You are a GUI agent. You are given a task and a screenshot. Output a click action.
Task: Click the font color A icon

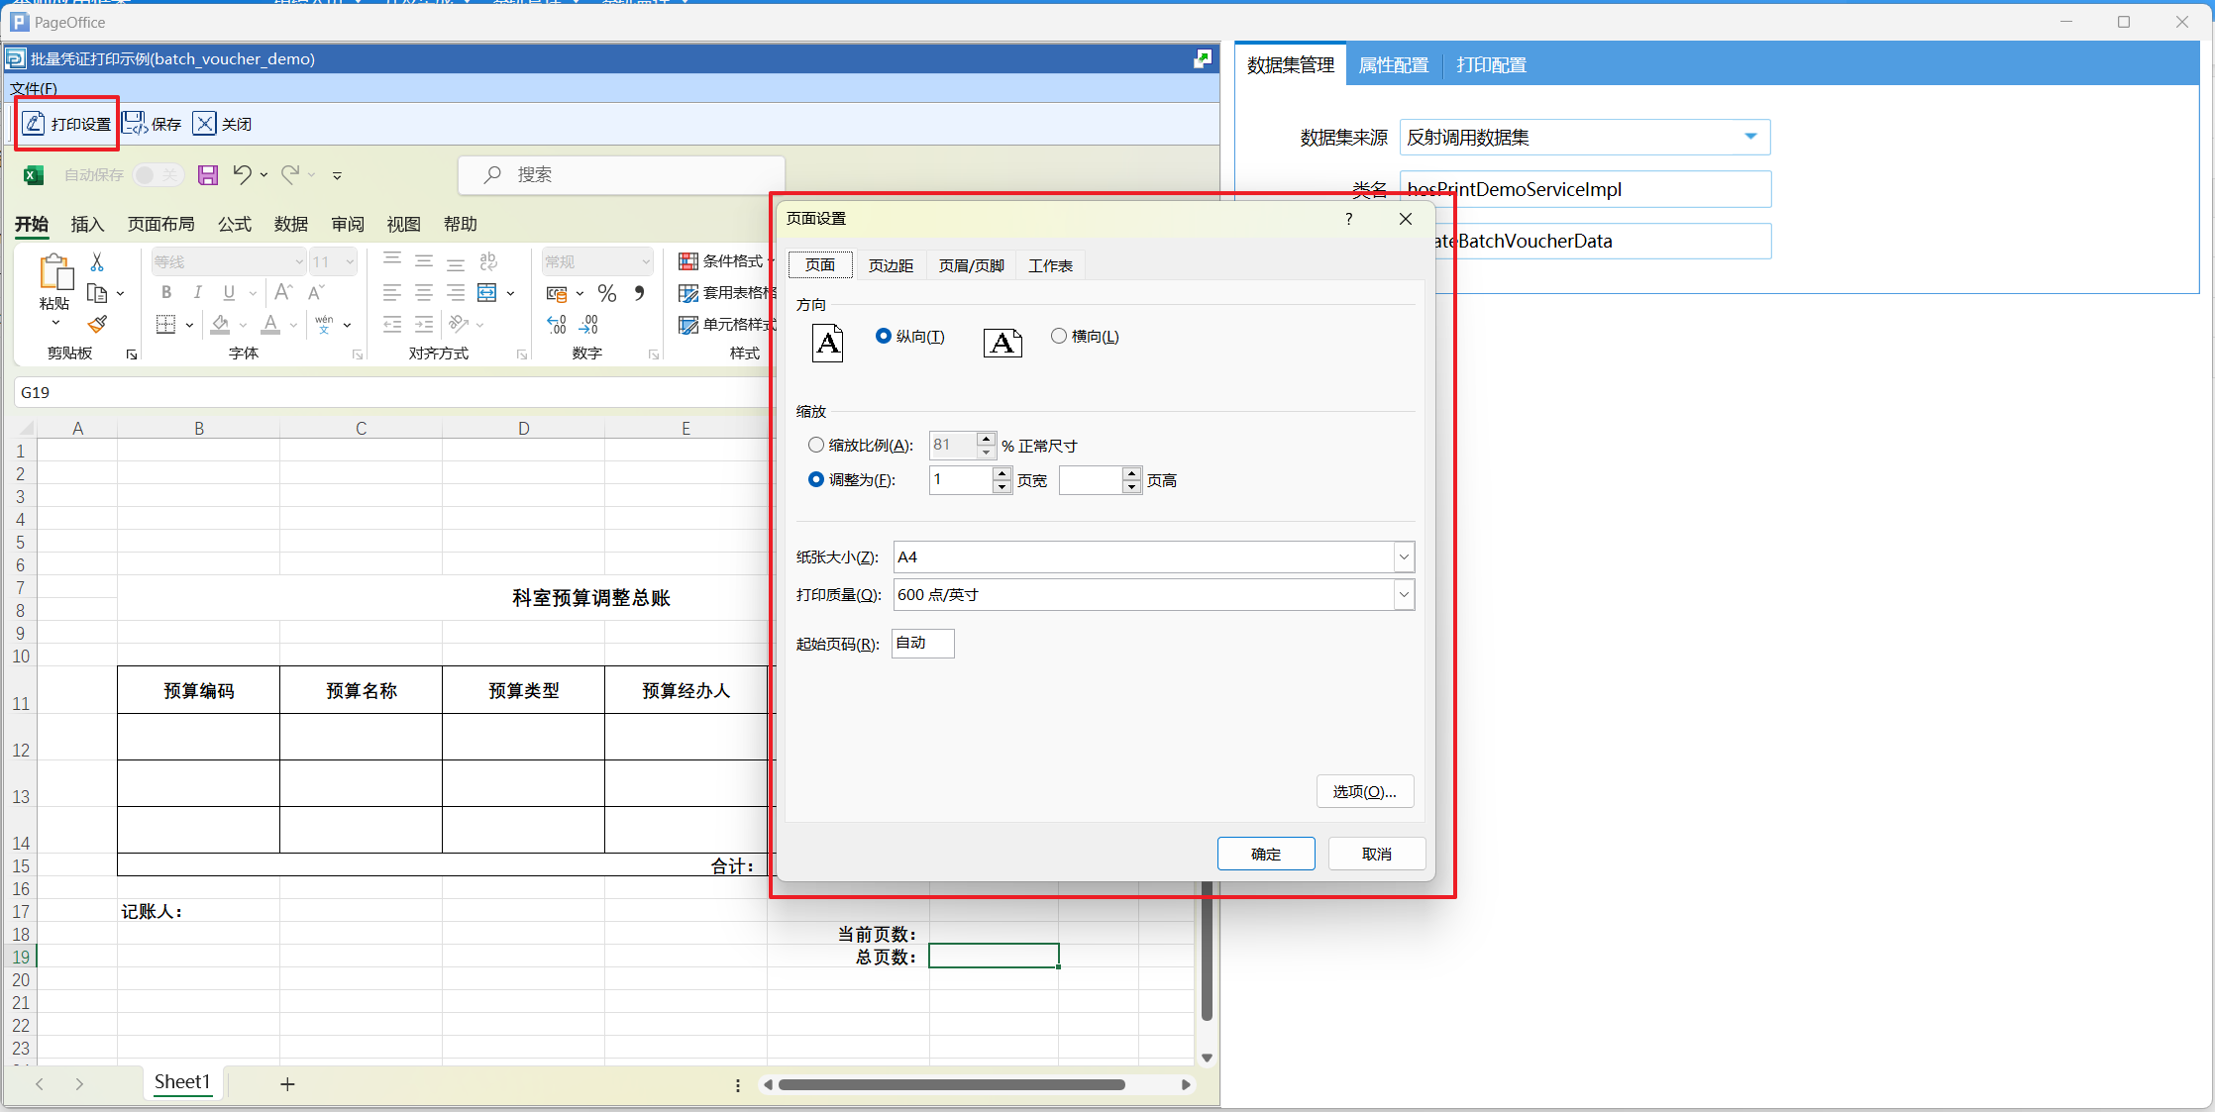(x=270, y=325)
